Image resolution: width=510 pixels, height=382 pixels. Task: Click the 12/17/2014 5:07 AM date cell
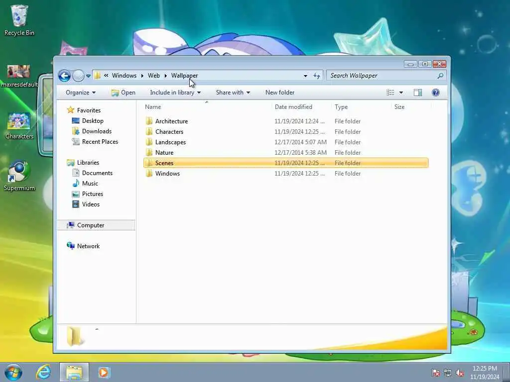click(300, 142)
